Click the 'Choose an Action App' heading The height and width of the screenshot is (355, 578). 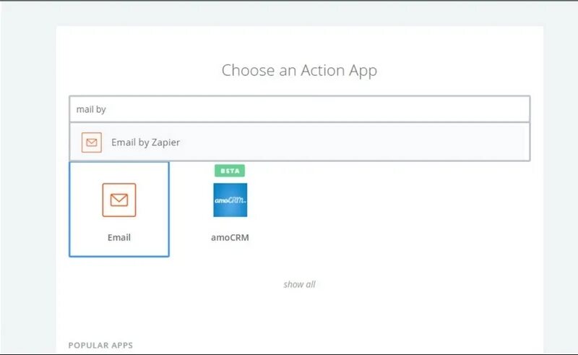pos(299,70)
